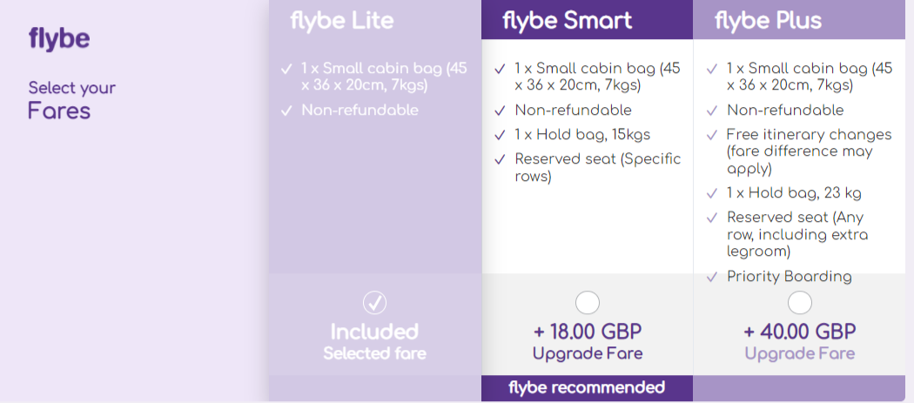Screen dimensions: 914x403
Task: Click the Included Selected fare label
Action: click(374, 341)
